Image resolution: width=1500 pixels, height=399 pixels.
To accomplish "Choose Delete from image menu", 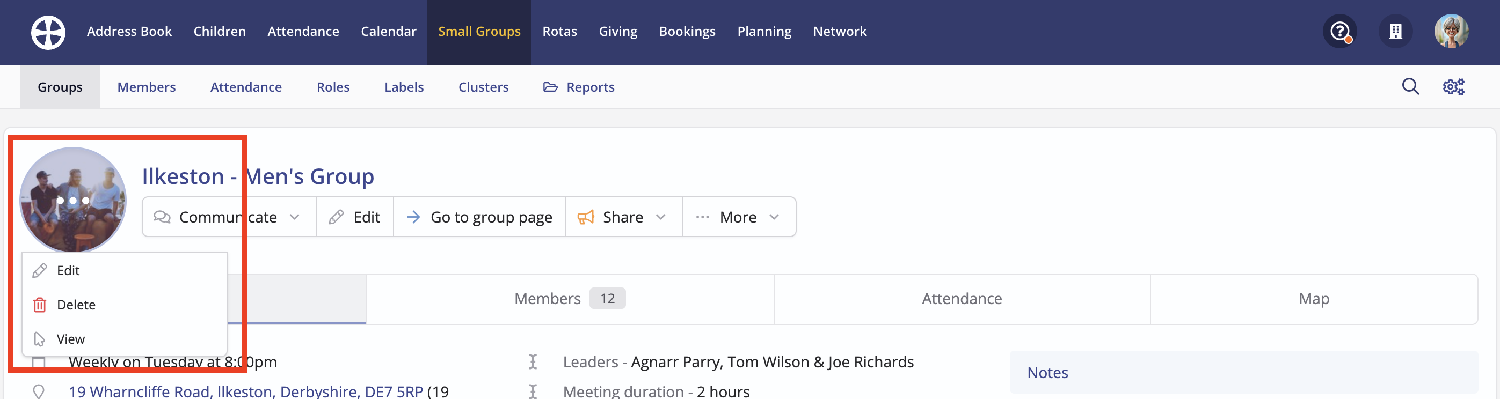I will (x=124, y=305).
